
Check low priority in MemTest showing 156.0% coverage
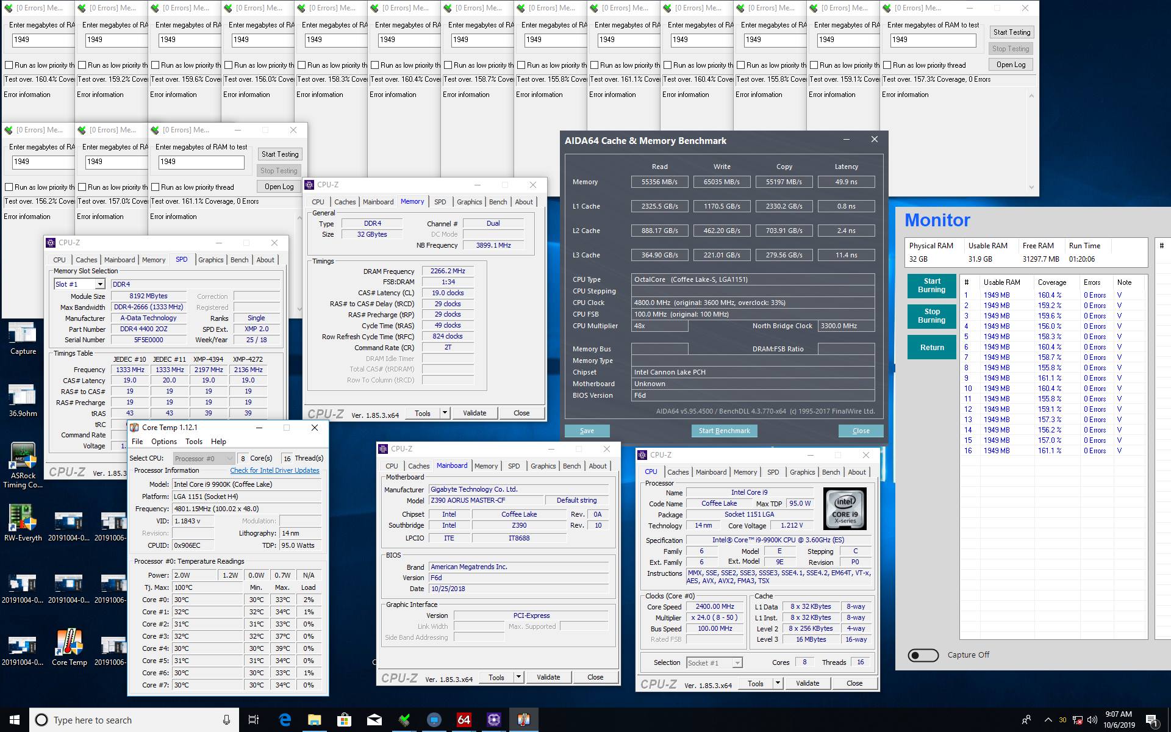tap(228, 65)
